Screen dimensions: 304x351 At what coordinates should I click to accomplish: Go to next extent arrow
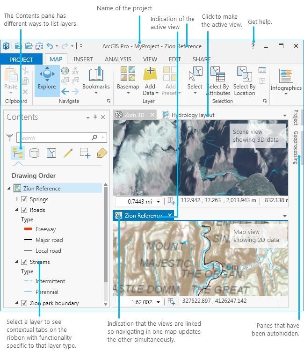point(75,91)
